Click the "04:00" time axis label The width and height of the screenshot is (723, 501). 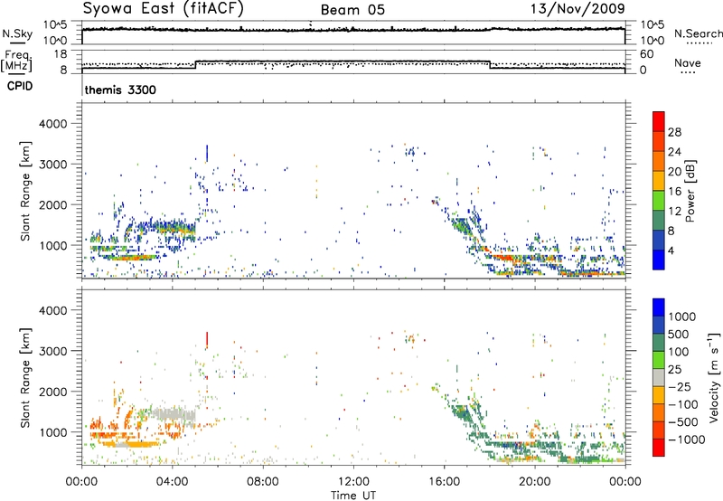pyautogui.click(x=173, y=482)
